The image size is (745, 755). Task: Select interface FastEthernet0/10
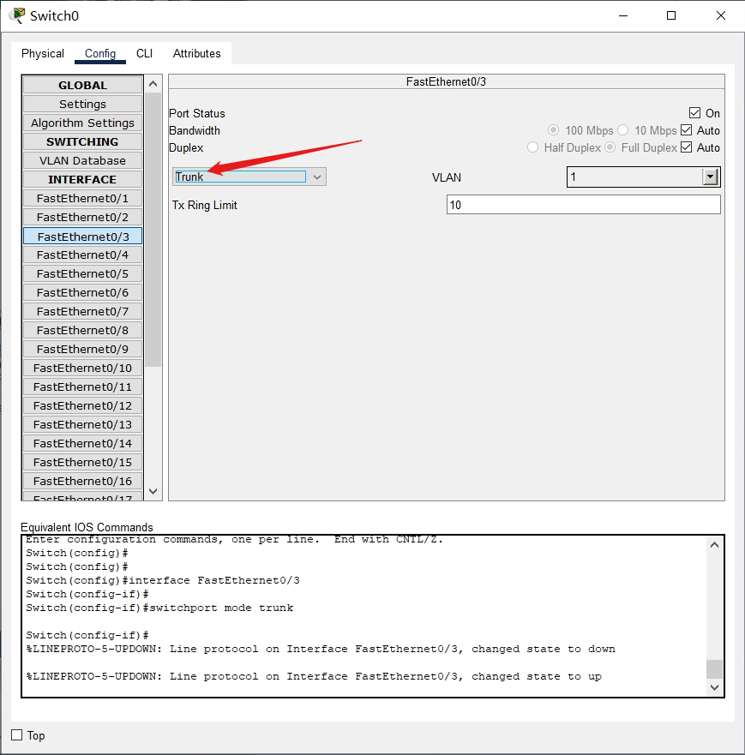click(x=83, y=368)
